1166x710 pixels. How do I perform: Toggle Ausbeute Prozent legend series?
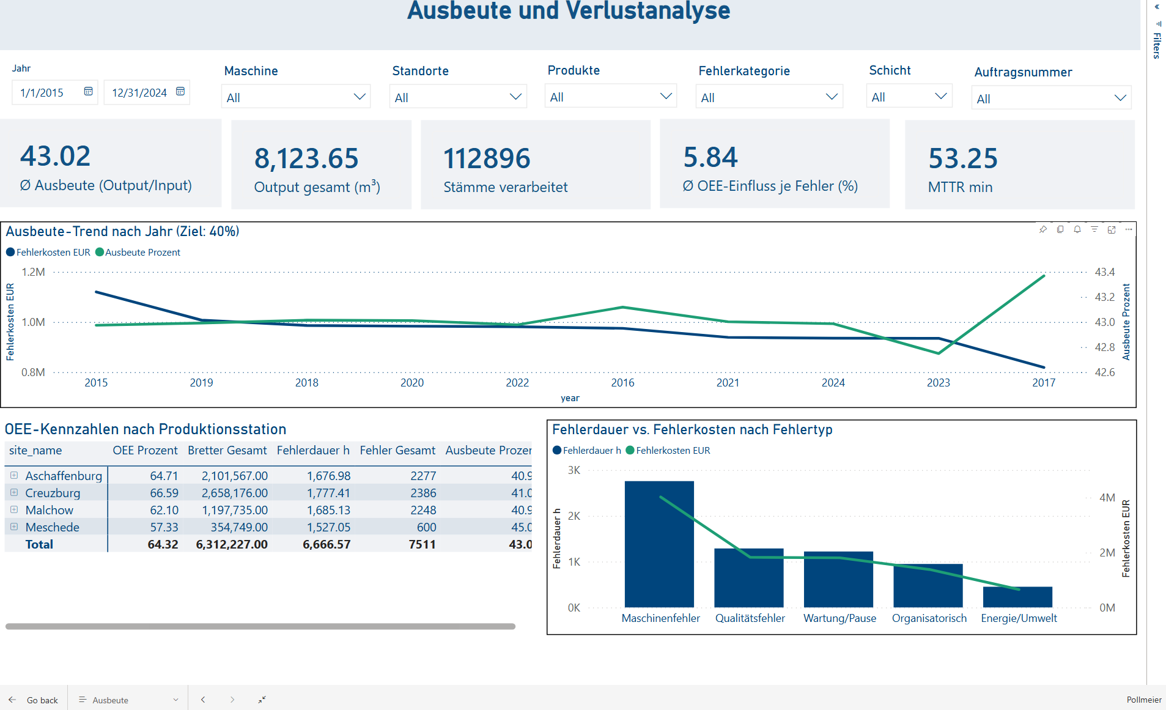pos(138,253)
